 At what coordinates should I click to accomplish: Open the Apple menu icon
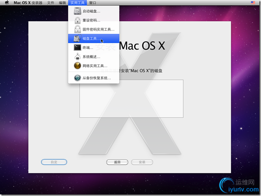(7, 3)
